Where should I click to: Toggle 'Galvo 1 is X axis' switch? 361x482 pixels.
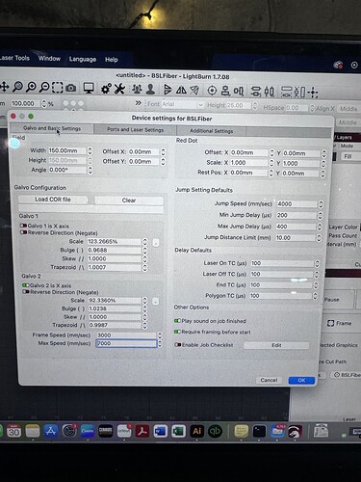(x=23, y=226)
